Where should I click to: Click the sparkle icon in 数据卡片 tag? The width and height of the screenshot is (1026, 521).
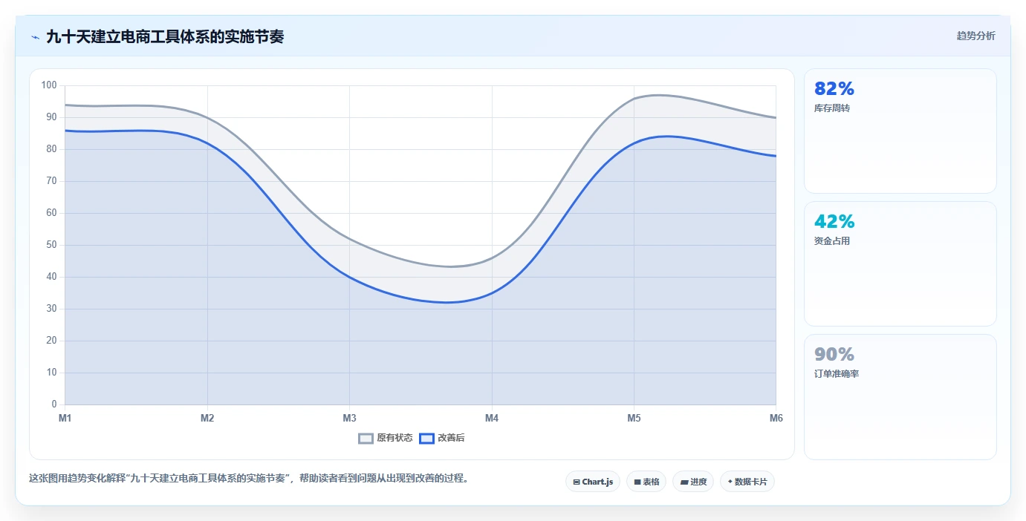(730, 482)
